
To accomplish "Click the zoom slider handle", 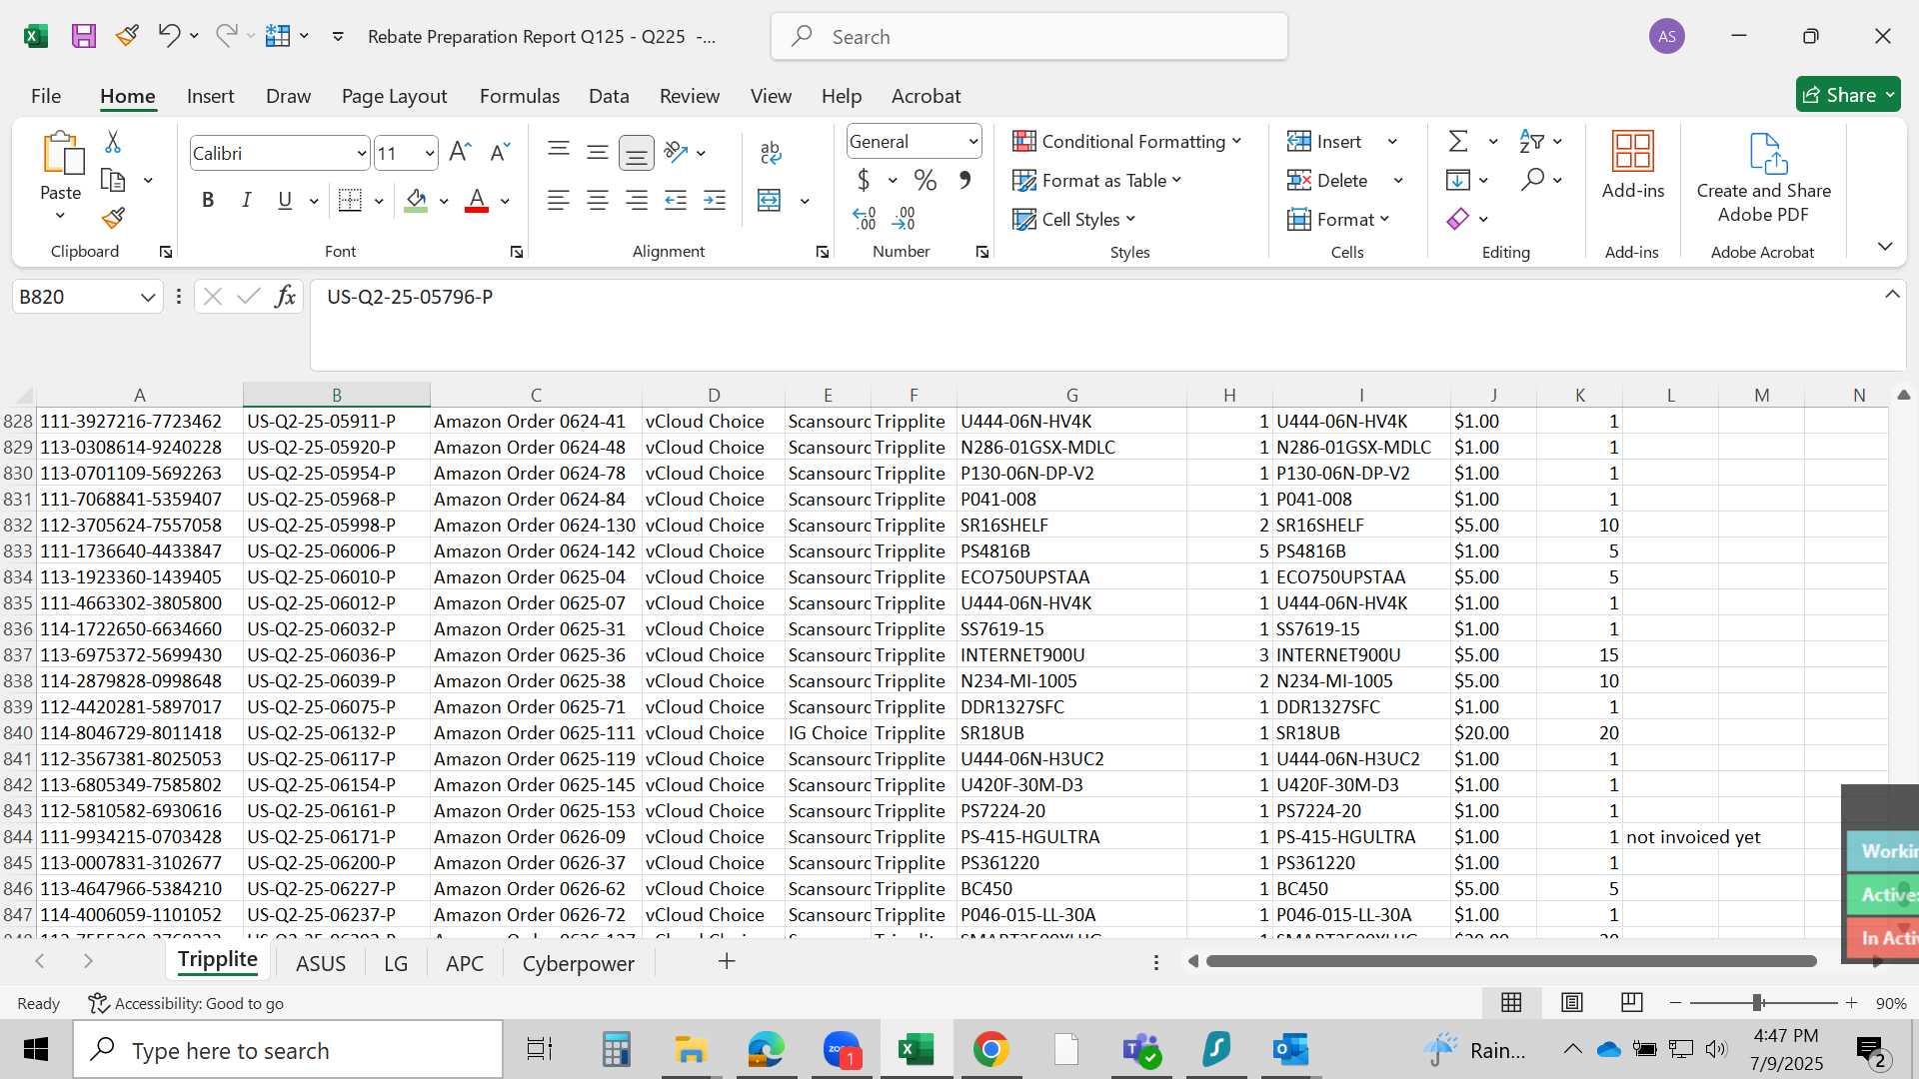I will (1757, 1002).
